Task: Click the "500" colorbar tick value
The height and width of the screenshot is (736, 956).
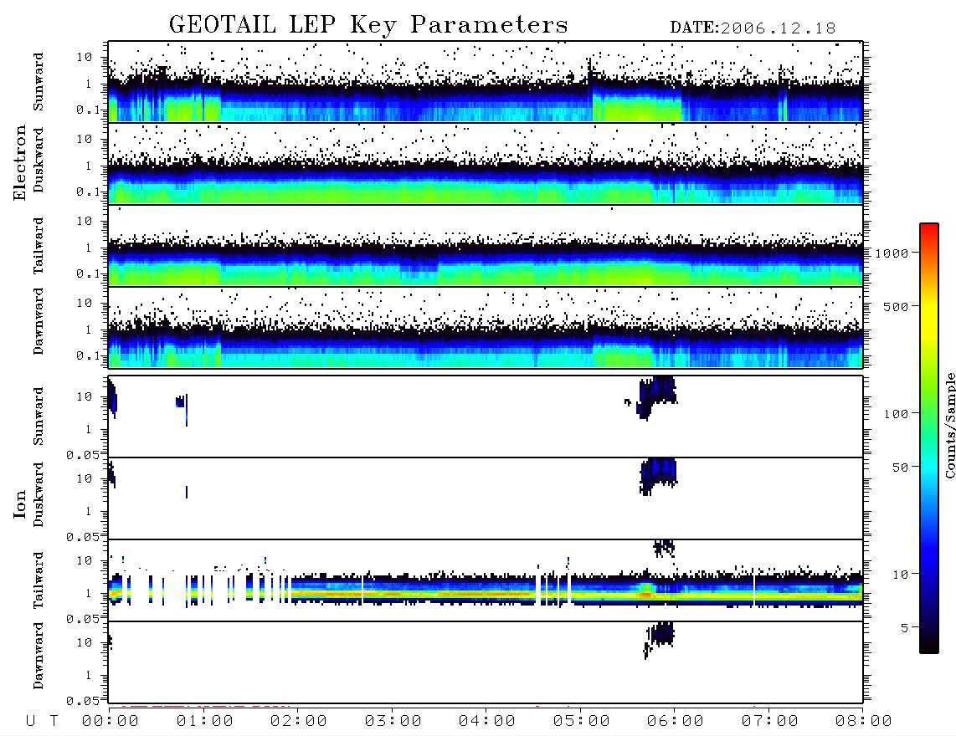Action: (896, 306)
